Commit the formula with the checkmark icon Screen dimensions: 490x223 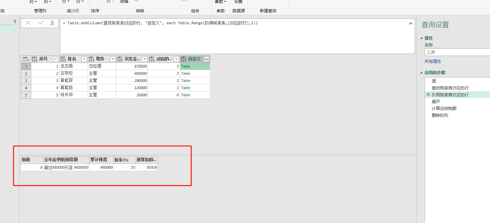[x=41, y=23]
